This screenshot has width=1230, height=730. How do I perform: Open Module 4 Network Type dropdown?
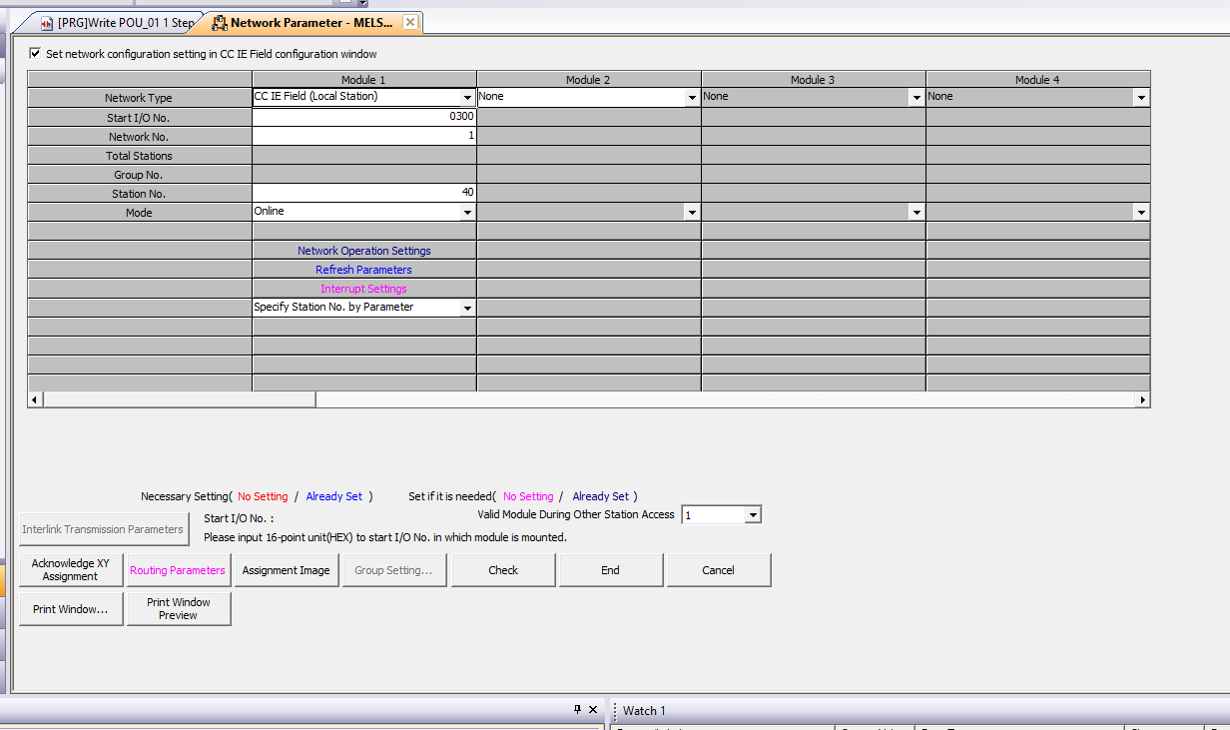click(1141, 98)
